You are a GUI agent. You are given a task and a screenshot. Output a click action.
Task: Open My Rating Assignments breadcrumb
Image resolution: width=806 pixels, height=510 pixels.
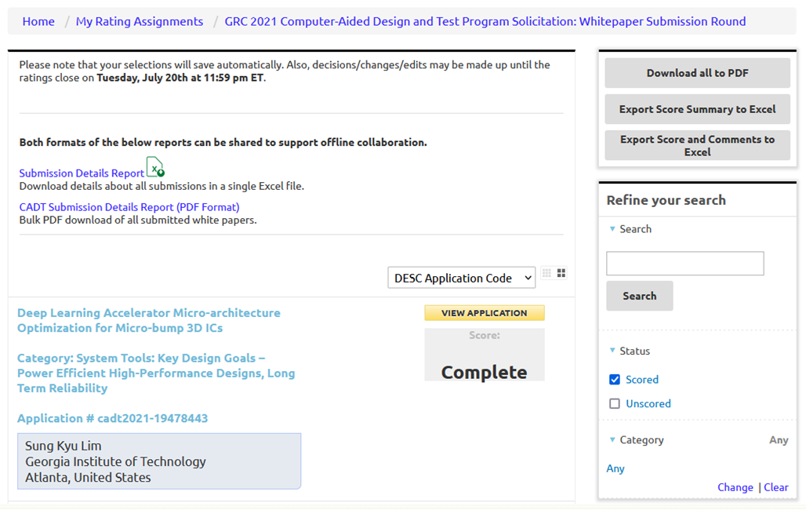point(139,21)
